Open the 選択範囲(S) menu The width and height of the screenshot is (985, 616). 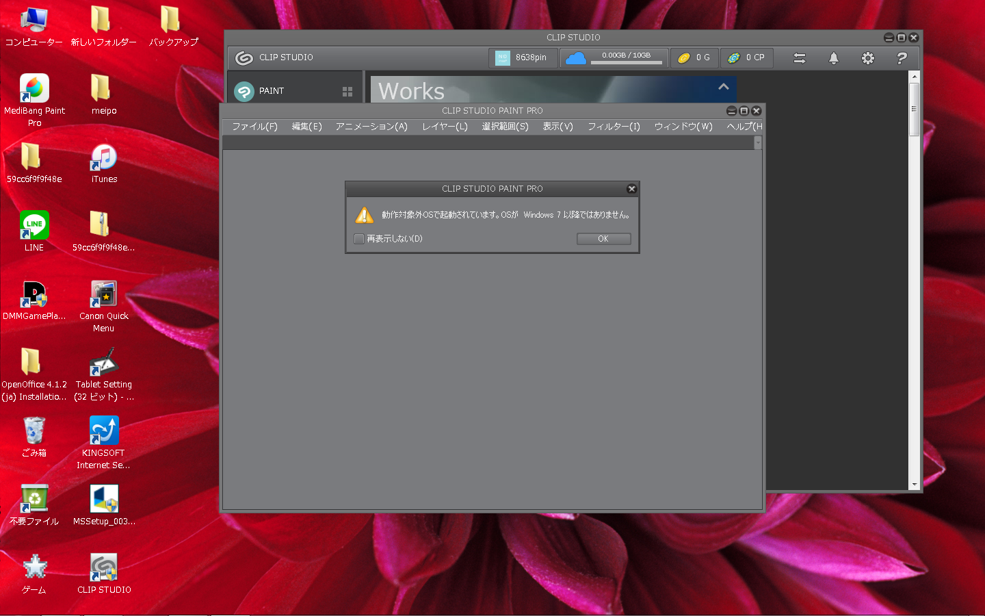coord(505,127)
